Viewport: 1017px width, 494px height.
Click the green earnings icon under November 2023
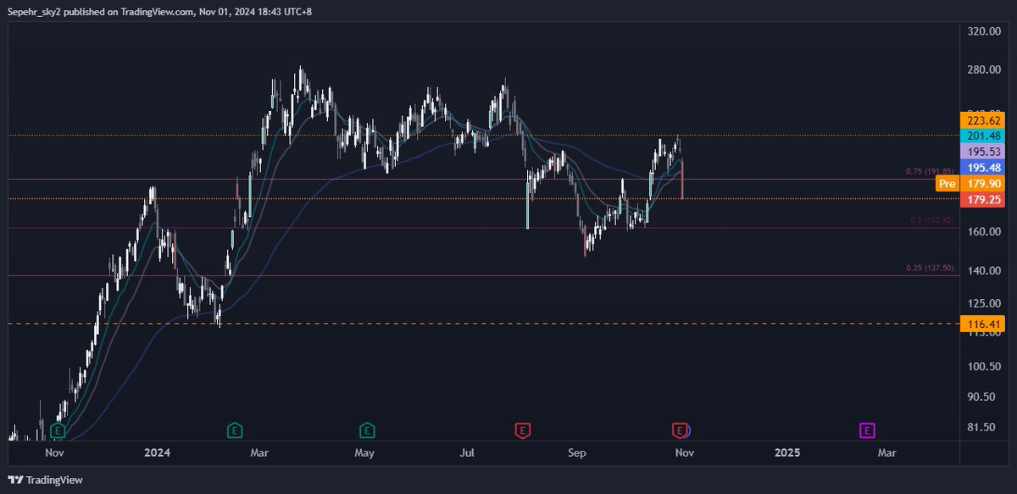[x=58, y=430]
